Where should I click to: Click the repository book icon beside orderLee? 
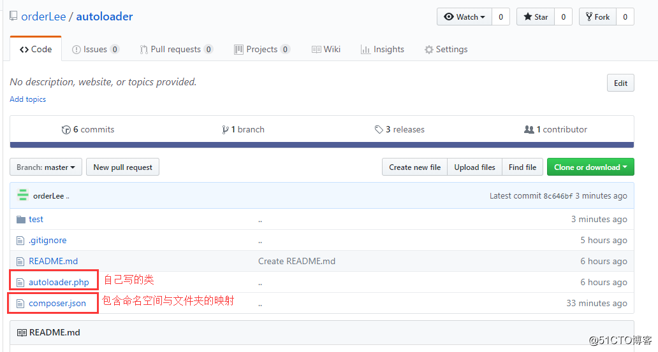[x=13, y=17]
